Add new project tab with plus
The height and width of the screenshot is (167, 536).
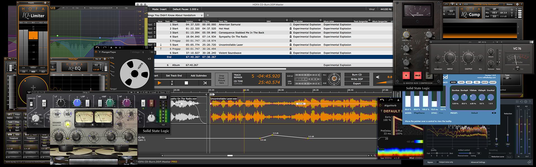pos(208,15)
